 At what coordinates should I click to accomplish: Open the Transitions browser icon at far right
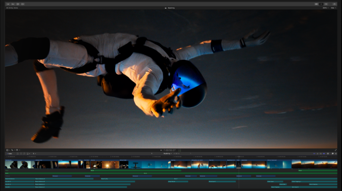[336, 153]
